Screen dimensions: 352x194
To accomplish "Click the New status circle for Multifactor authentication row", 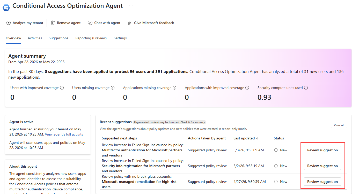I will click(x=276, y=150).
